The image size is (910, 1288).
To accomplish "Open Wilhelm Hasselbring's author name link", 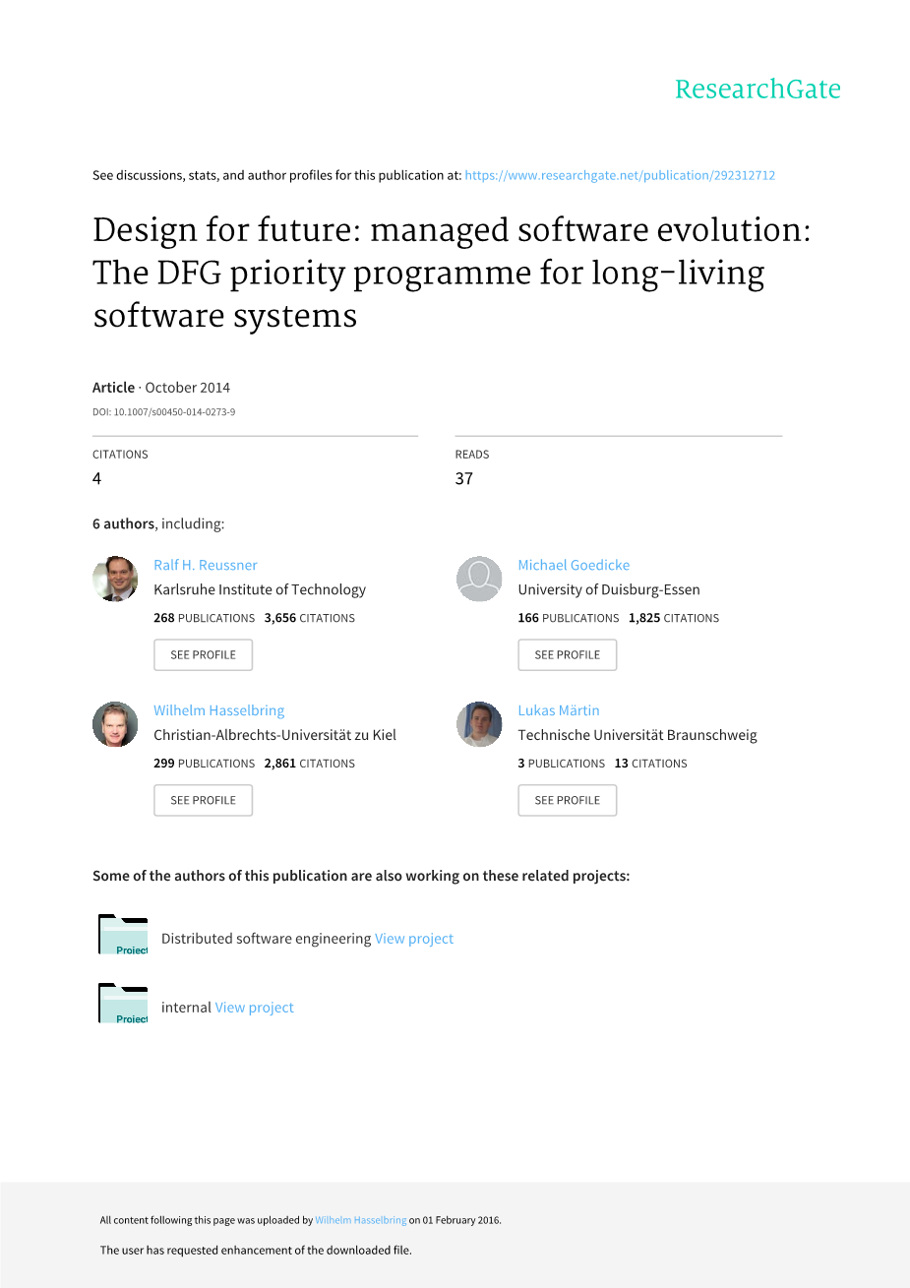I will point(218,711).
